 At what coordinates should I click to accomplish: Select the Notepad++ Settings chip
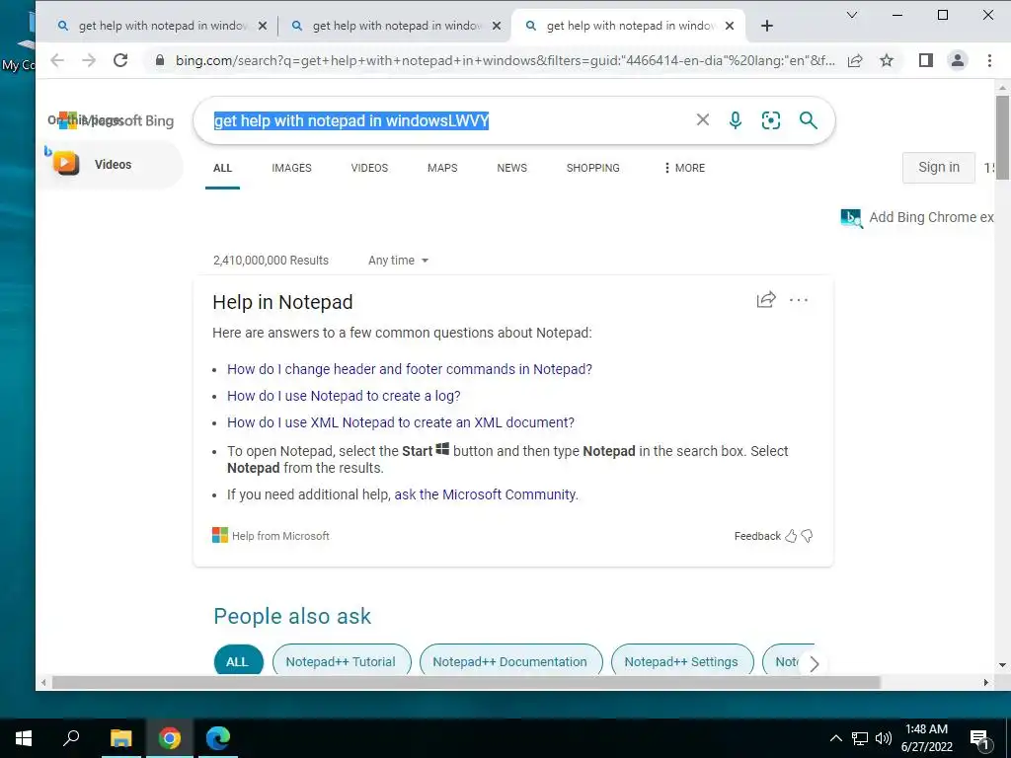coord(681,661)
